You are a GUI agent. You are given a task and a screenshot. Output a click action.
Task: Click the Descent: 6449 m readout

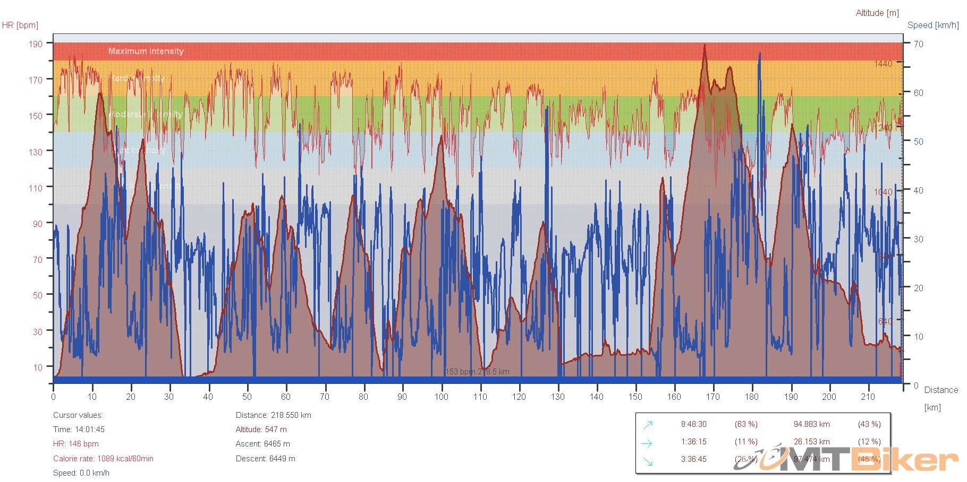click(265, 459)
